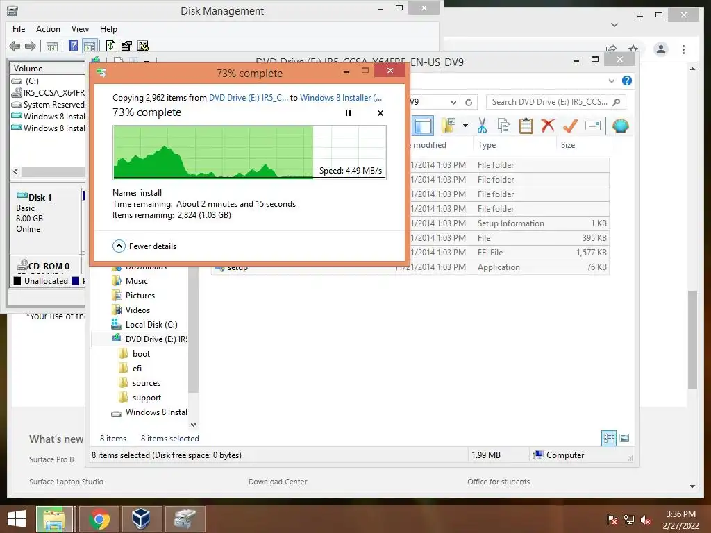711x533 pixels.
Task: Open dropdown arrow beside folder options icon
Action: click(x=465, y=126)
